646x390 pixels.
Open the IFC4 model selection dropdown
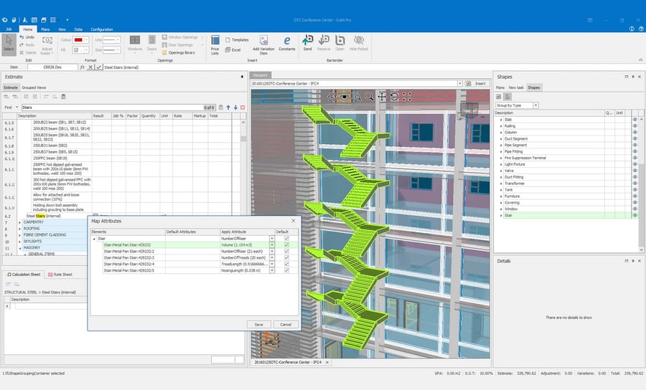coord(460,83)
